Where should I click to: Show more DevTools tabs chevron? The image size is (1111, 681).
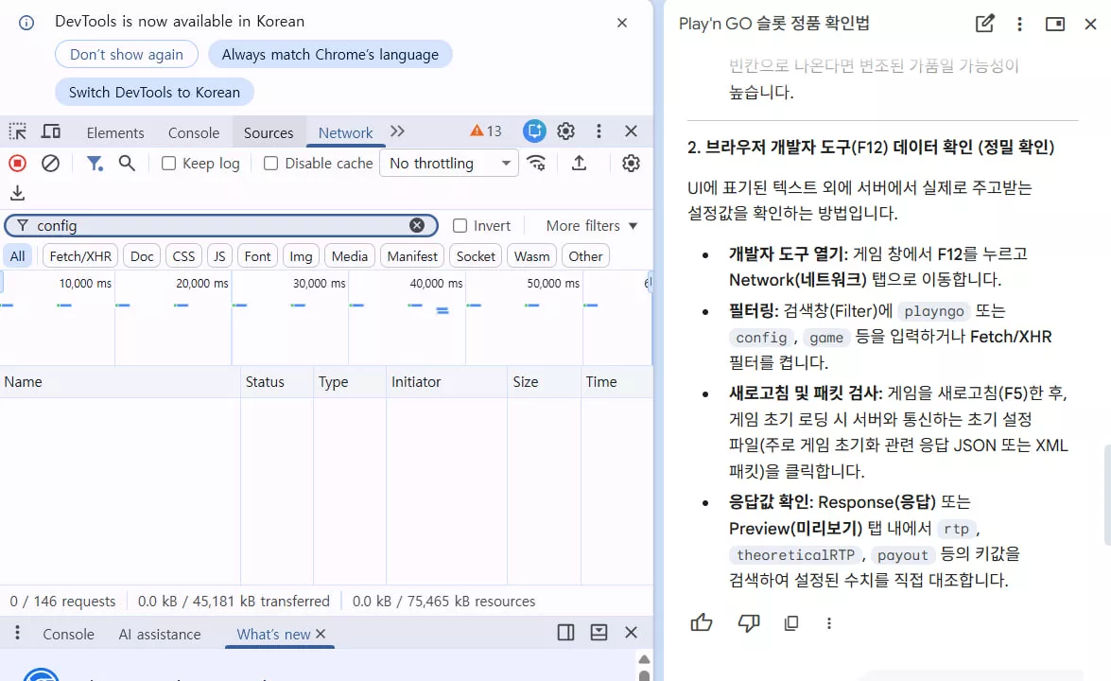coord(397,131)
